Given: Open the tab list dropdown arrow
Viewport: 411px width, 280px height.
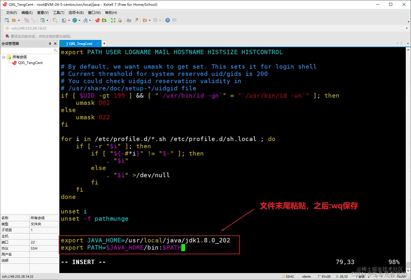Looking at the screenshot, I should pyautogui.click(x=408, y=43).
